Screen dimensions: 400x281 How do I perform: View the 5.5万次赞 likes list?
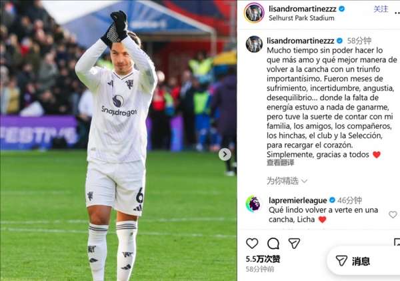263,259
